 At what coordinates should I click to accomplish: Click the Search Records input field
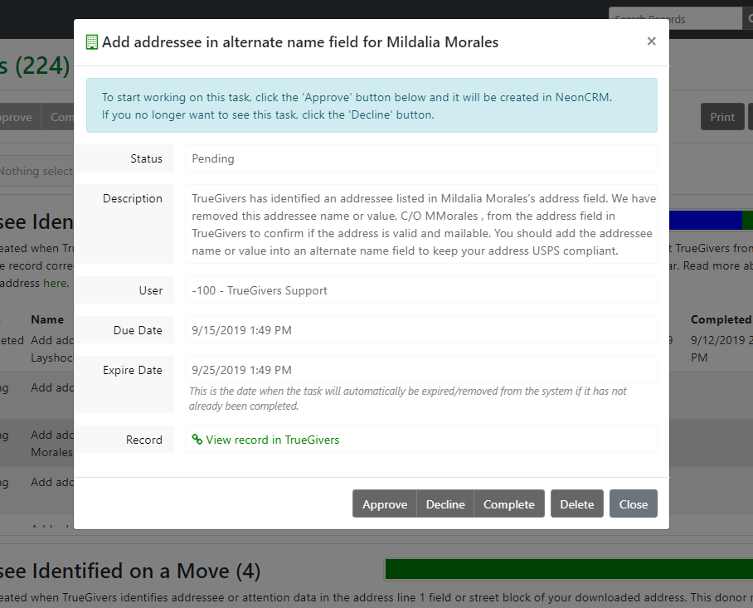click(x=674, y=18)
